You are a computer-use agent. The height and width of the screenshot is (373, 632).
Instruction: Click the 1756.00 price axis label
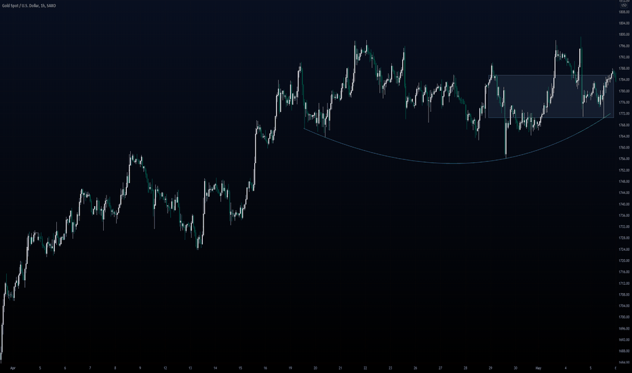[624, 159]
